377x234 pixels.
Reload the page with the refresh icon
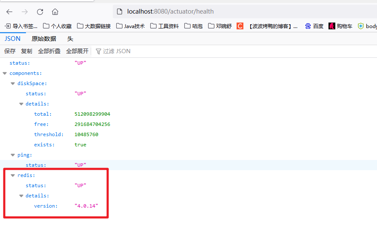[40, 11]
